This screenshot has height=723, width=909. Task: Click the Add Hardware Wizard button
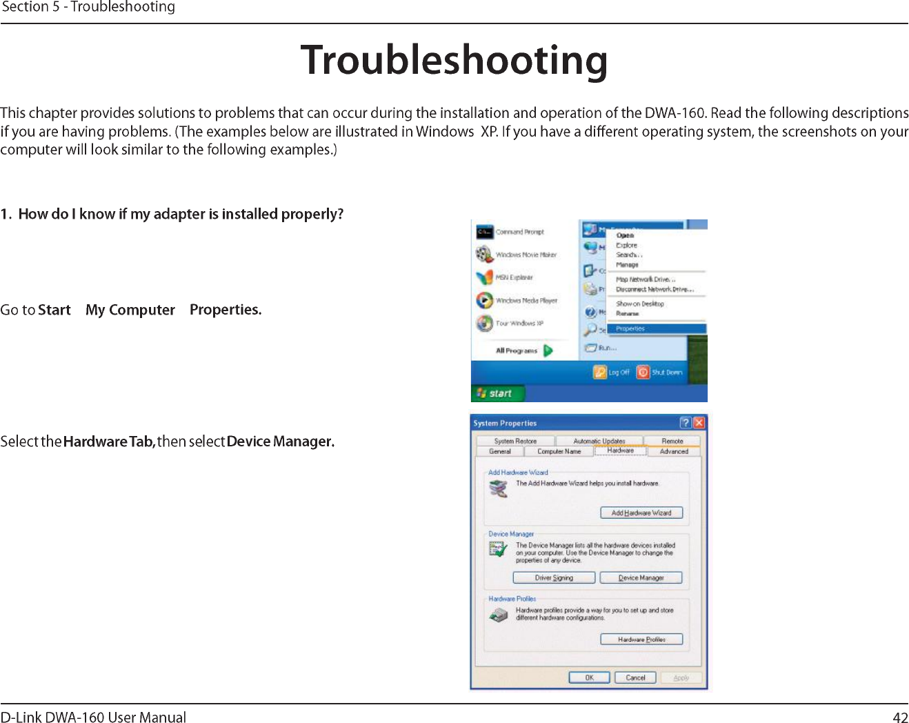pos(641,513)
